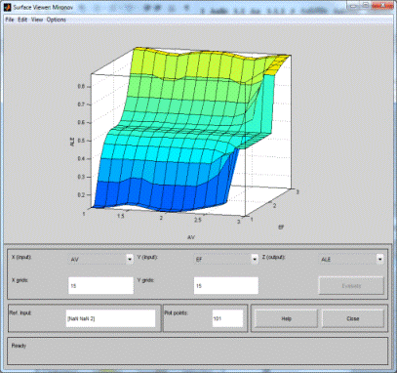Screen dimensions: 397x373
Task: Minimize the Surface Viewer window
Action: 354,5
